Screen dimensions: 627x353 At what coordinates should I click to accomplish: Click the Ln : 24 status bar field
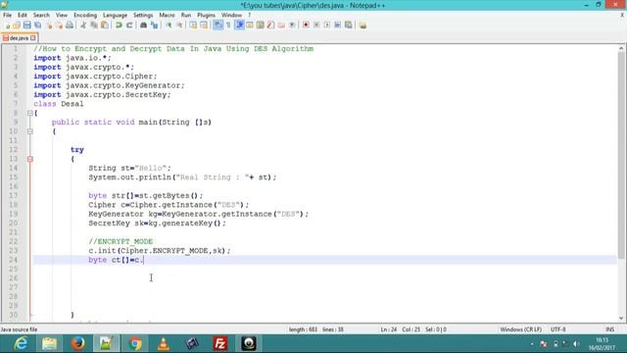click(x=388, y=329)
